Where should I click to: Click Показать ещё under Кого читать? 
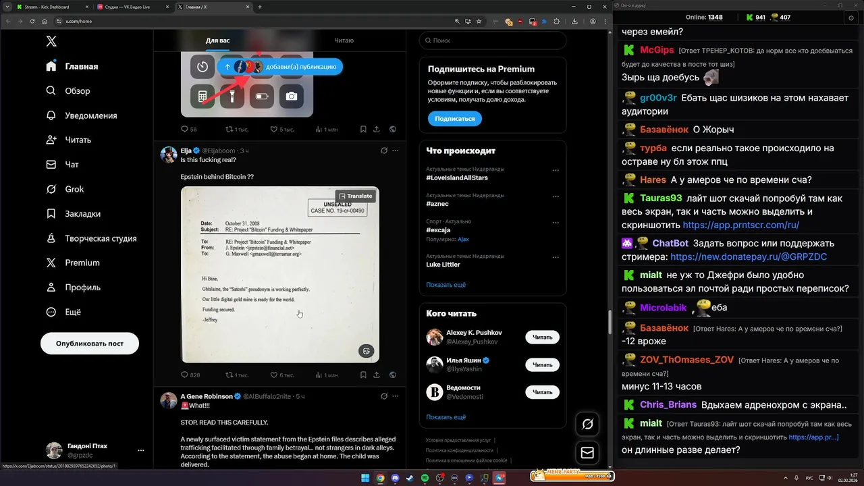[x=446, y=417]
